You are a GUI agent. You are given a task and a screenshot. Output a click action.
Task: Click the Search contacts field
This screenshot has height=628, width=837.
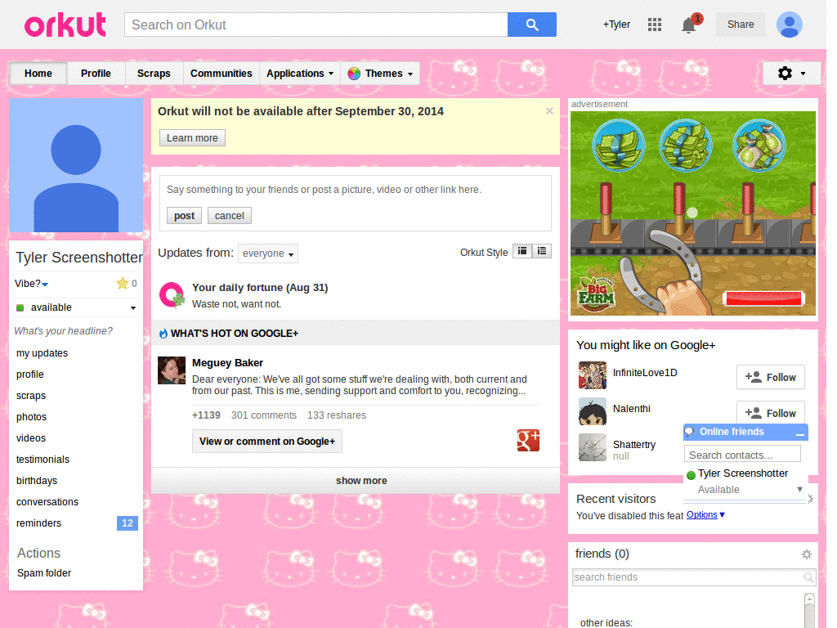(742, 455)
